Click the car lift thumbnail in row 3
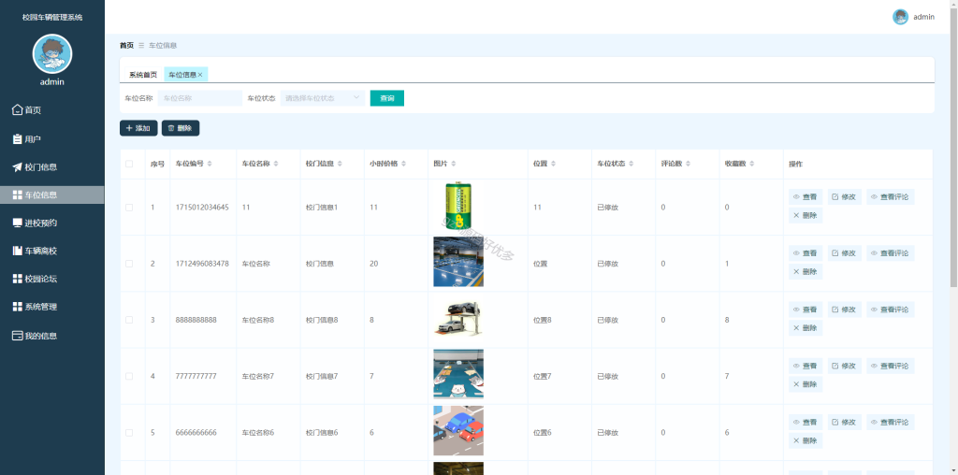The height and width of the screenshot is (475, 958). point(458,318)
